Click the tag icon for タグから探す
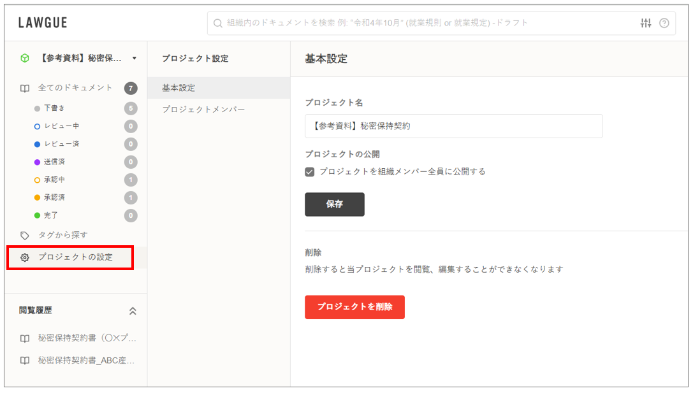This screenshot has width=693, height=393. pos(25,235)
